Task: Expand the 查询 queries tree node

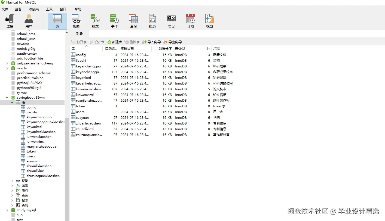Action: click(12, 195)
